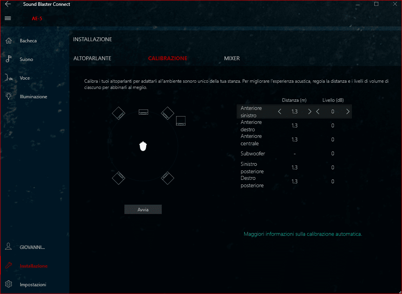This screenshot has height=294, width=402.
Task: Open the Maggiori informazioni sulla calibrazione automatica link
Action: click(x=302, y=234)
